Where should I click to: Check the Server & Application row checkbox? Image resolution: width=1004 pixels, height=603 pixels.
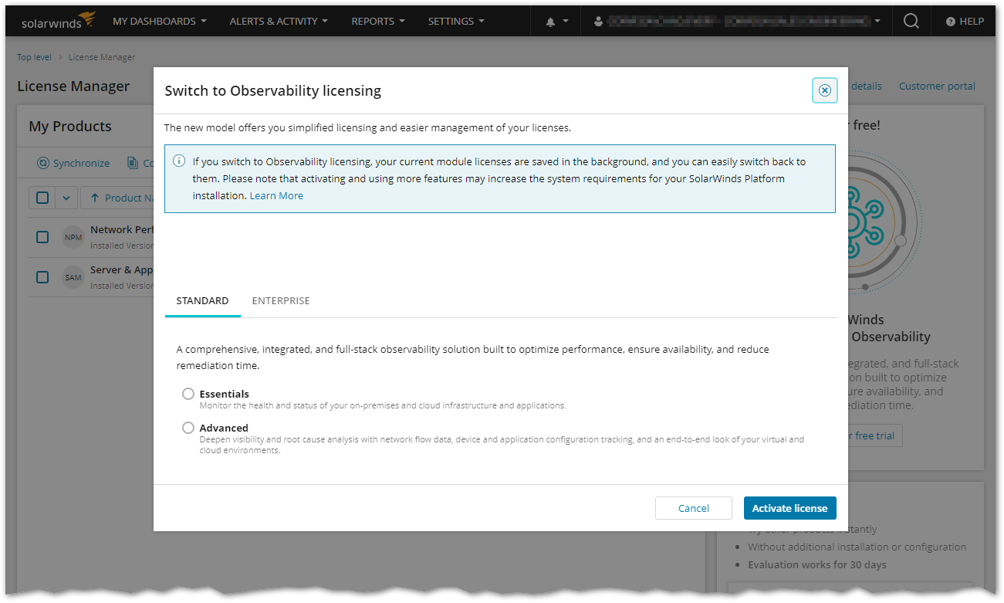pos(42,277)
